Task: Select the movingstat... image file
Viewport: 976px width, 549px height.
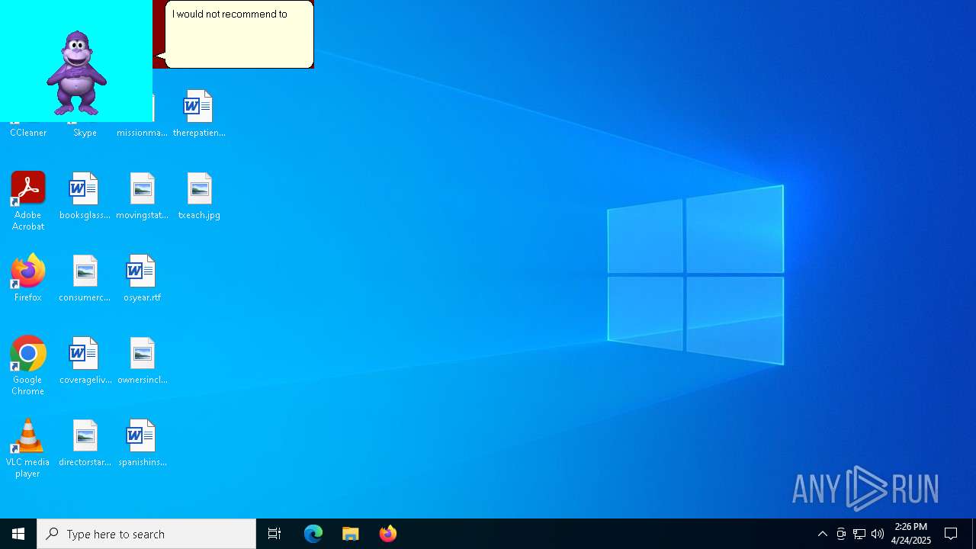Action: [142, 196]
